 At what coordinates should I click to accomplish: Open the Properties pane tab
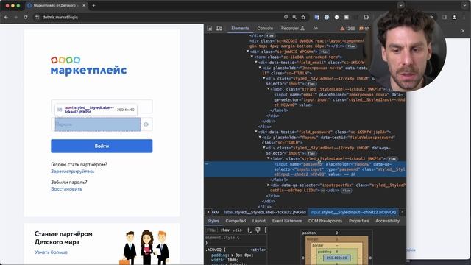358,221
